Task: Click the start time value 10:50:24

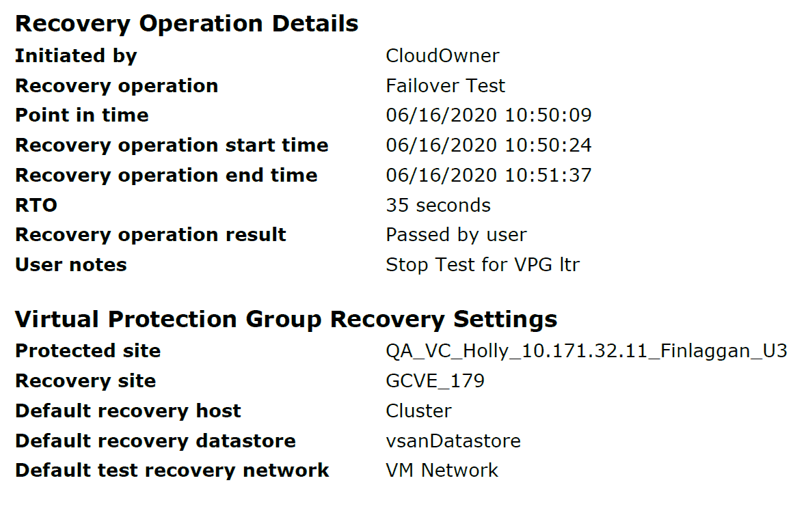Action: coord(488,145)
